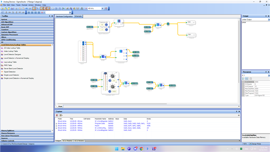Pin the Toolbox panel with pushpin icon
Screen dimensions: 270x152
tap(50, 16)
